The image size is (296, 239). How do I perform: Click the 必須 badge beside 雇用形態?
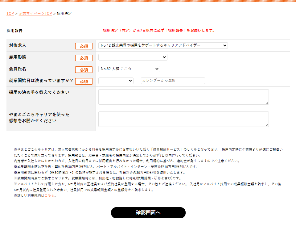pyautogui.click(x=84, y=58)
